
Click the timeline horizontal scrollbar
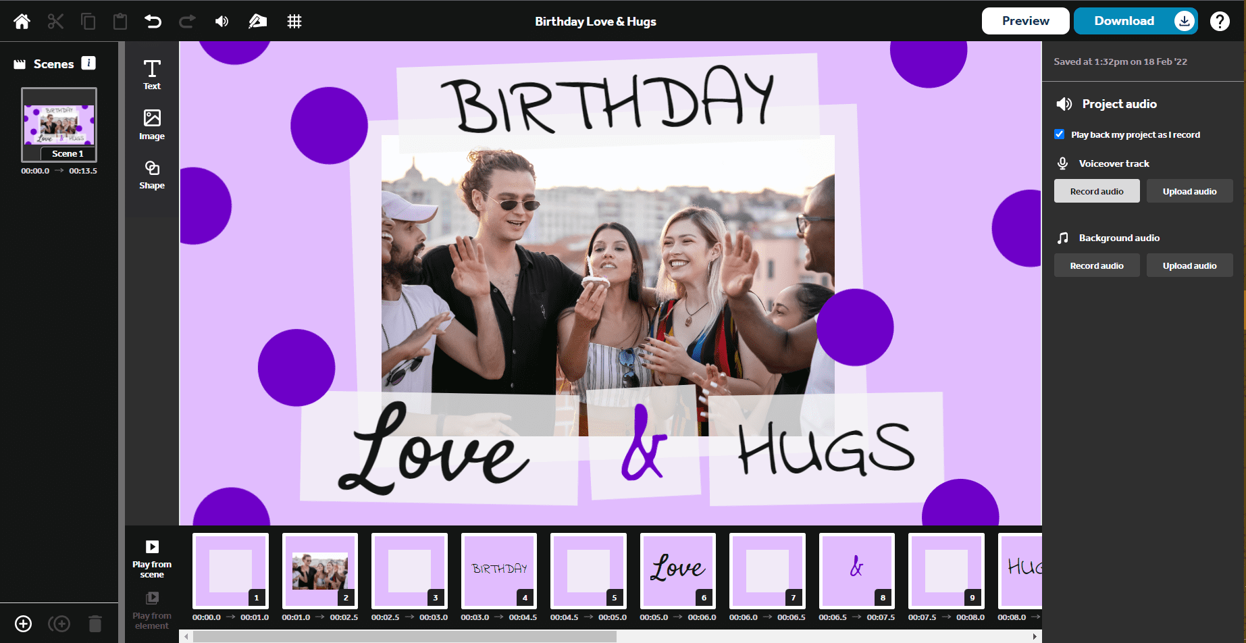(405, 636)
